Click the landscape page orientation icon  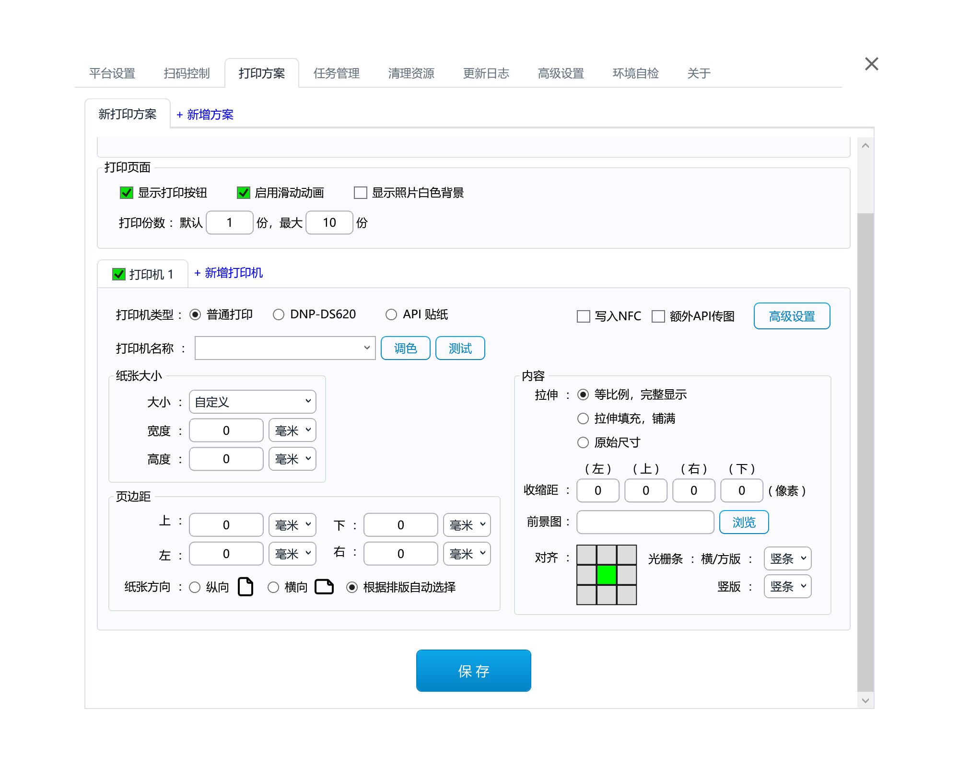[x=324, y=586]
